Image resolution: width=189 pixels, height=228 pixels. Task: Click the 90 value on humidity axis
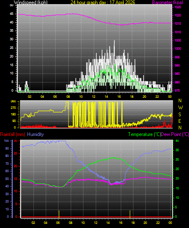[x=7, y=148]
